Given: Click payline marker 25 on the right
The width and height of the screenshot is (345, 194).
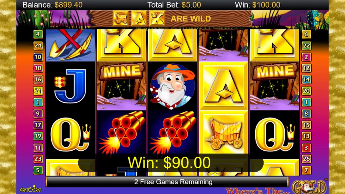Looking at the screenshot, I should 306,159.
